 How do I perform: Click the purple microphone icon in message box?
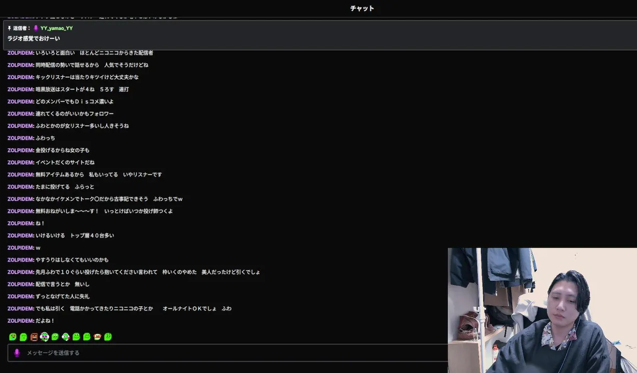(x=17, y=353)
